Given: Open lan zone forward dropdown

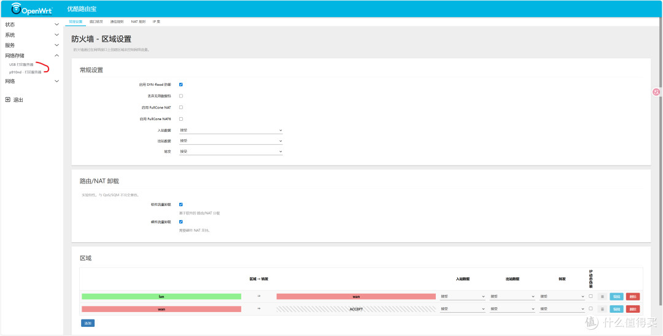Looking at the screenshot, I should pyautogui.click(x=562, y=297).
